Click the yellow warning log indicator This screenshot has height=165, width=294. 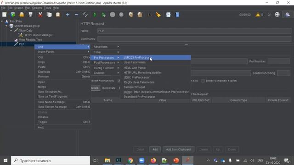point(258,15)
